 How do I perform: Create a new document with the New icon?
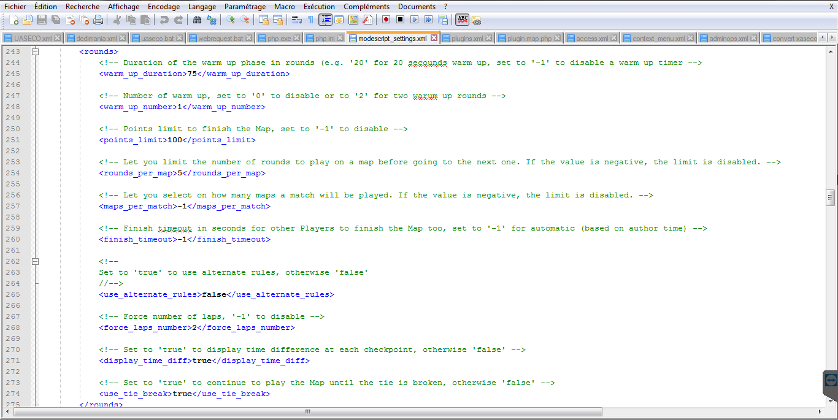click(13, 20)
